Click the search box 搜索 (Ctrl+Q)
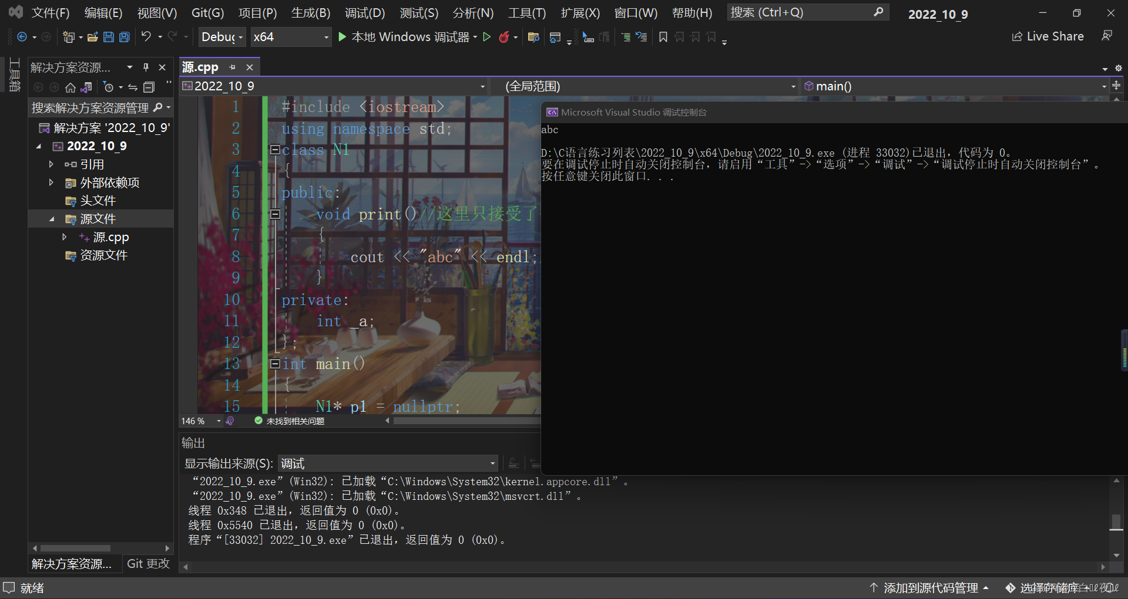 [807, 12]
